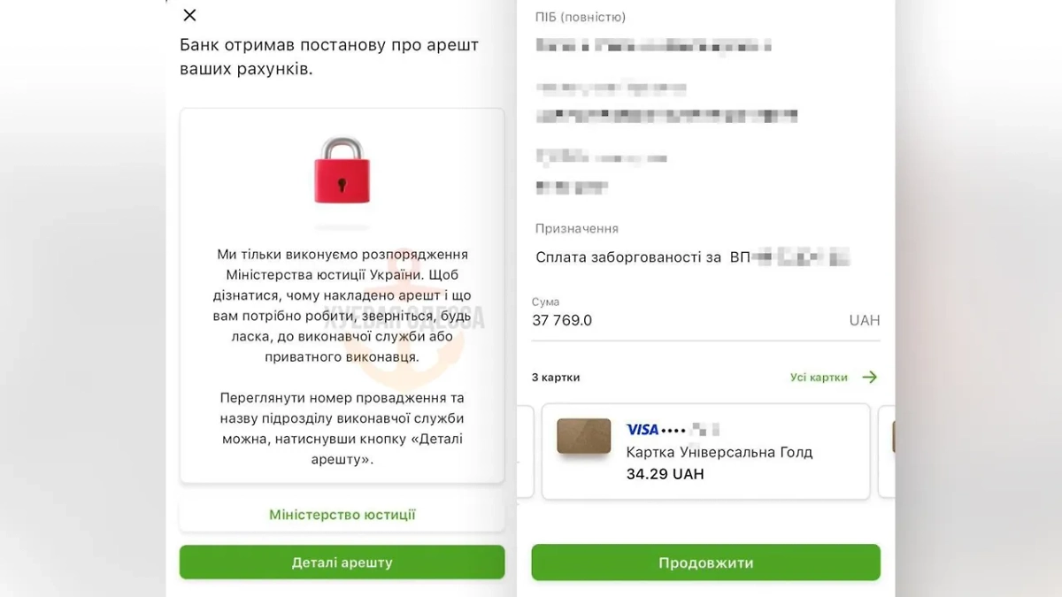Tap the masked ВП case number
Screen dimensions: 1062x597
click(x=805, y=257)
